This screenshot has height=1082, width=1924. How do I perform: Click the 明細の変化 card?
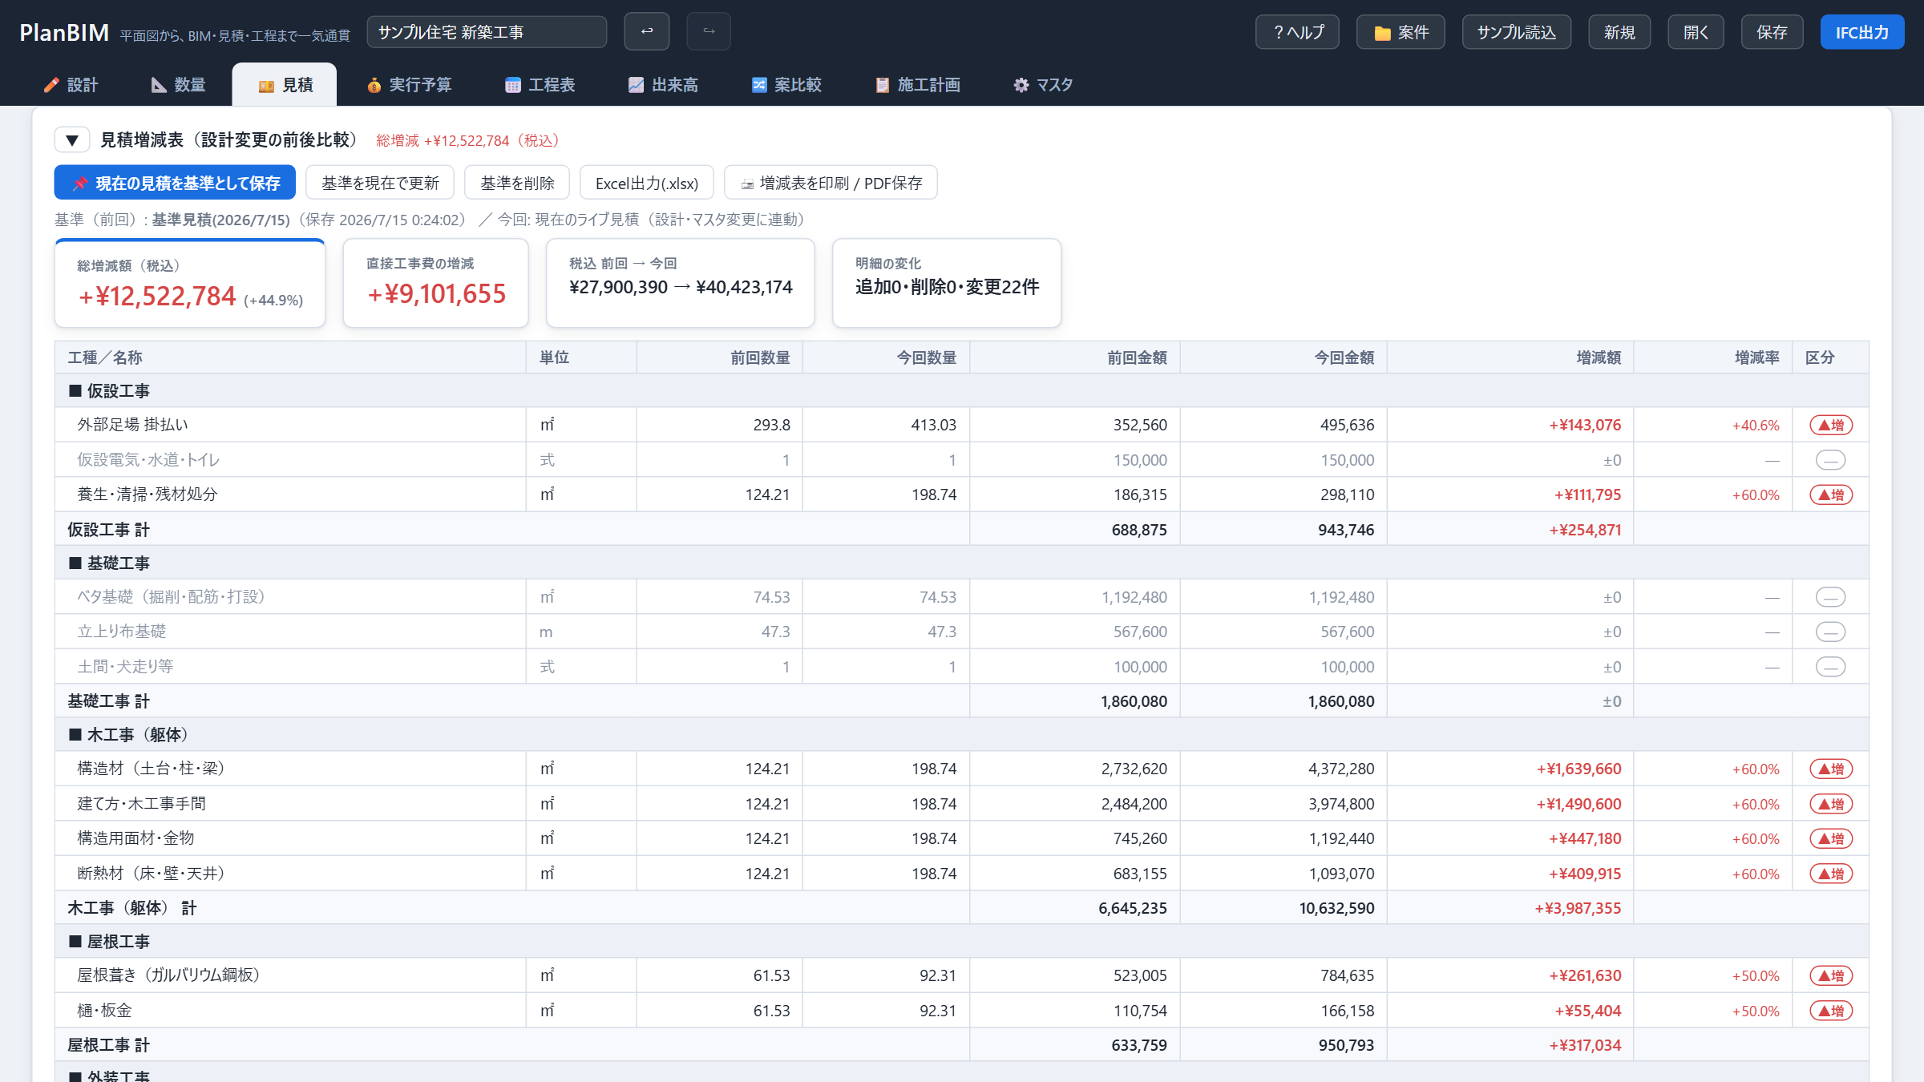947,283
